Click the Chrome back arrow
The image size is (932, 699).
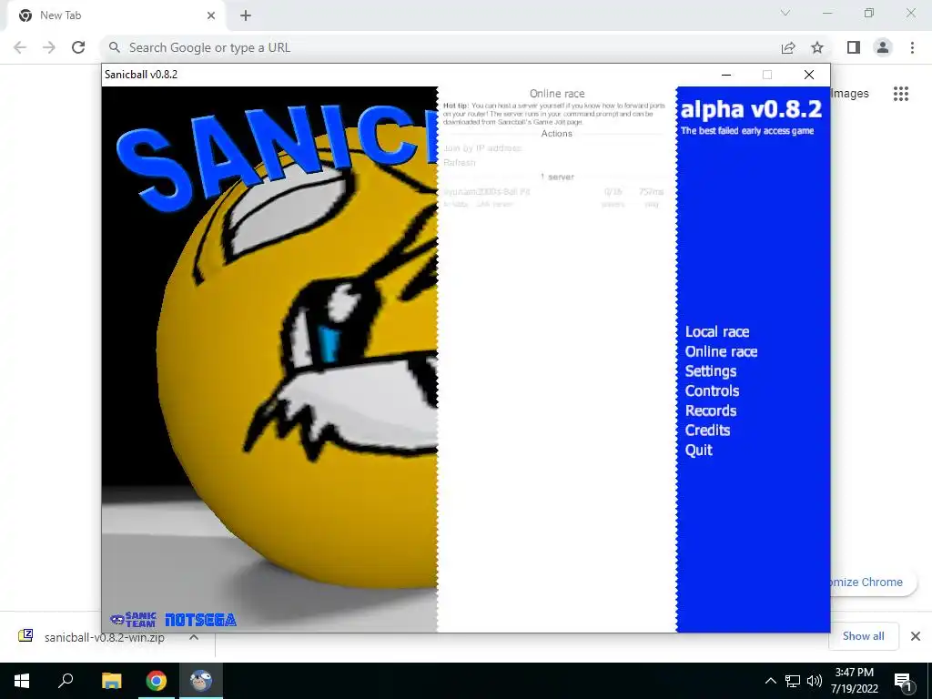(20, 47)
